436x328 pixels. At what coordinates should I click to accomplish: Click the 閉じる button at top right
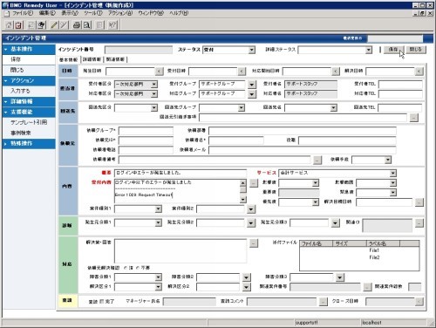(x=416, y=50)
